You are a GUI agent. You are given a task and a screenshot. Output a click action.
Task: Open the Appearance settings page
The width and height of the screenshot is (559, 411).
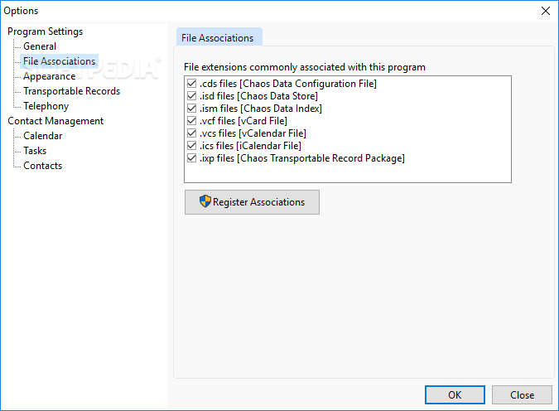[x=49, y=76]
